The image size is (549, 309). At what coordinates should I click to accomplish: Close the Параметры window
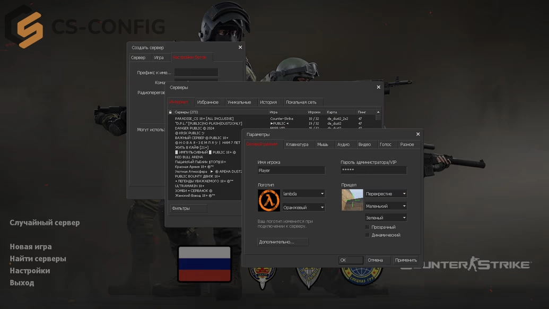(x=417, y=134)
